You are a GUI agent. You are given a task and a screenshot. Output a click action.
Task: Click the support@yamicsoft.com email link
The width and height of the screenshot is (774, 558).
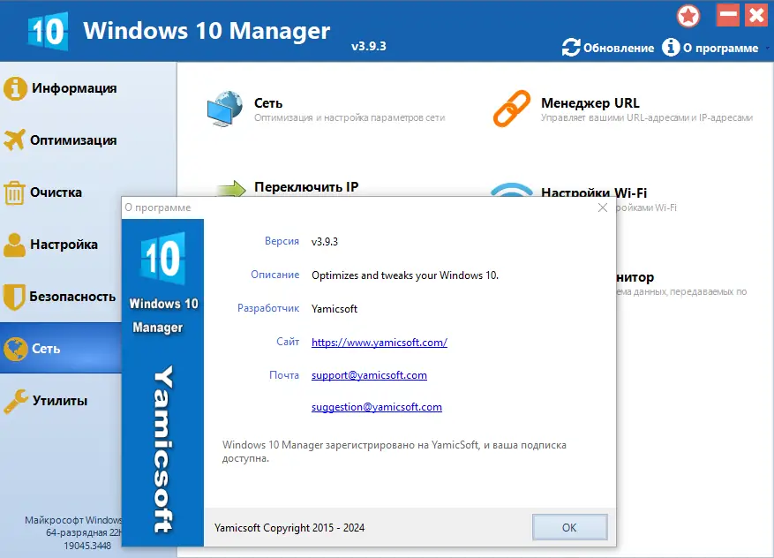pos(369,375)
